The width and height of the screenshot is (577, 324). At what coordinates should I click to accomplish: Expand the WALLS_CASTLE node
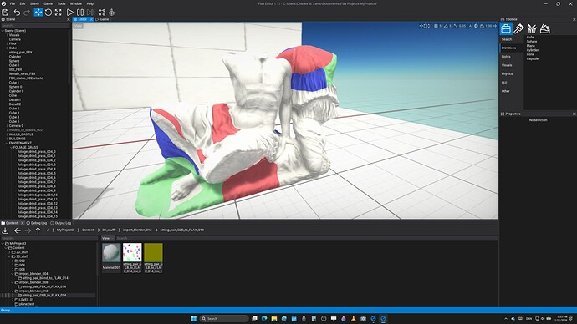click(x=7, y=134)
